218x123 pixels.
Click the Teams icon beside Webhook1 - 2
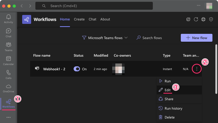click(37, 68)
